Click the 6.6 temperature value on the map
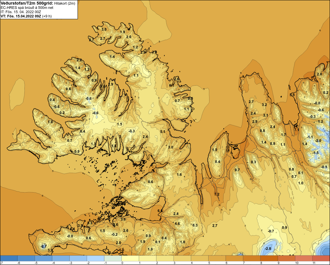 160,211
